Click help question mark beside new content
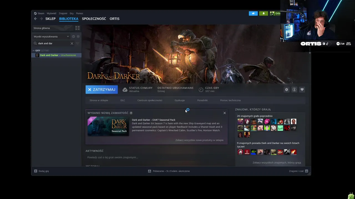 tap(131, 113)
